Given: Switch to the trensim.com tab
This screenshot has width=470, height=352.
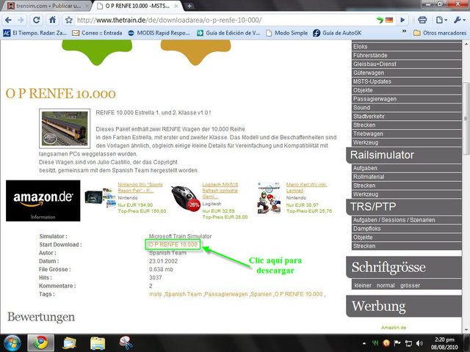Looking at the screenshot, I should [x=44, y=6].
